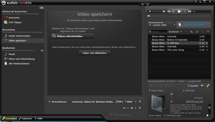215x122 pixels.
Task: Click the gear processing counter
Action: coord(133,108)
